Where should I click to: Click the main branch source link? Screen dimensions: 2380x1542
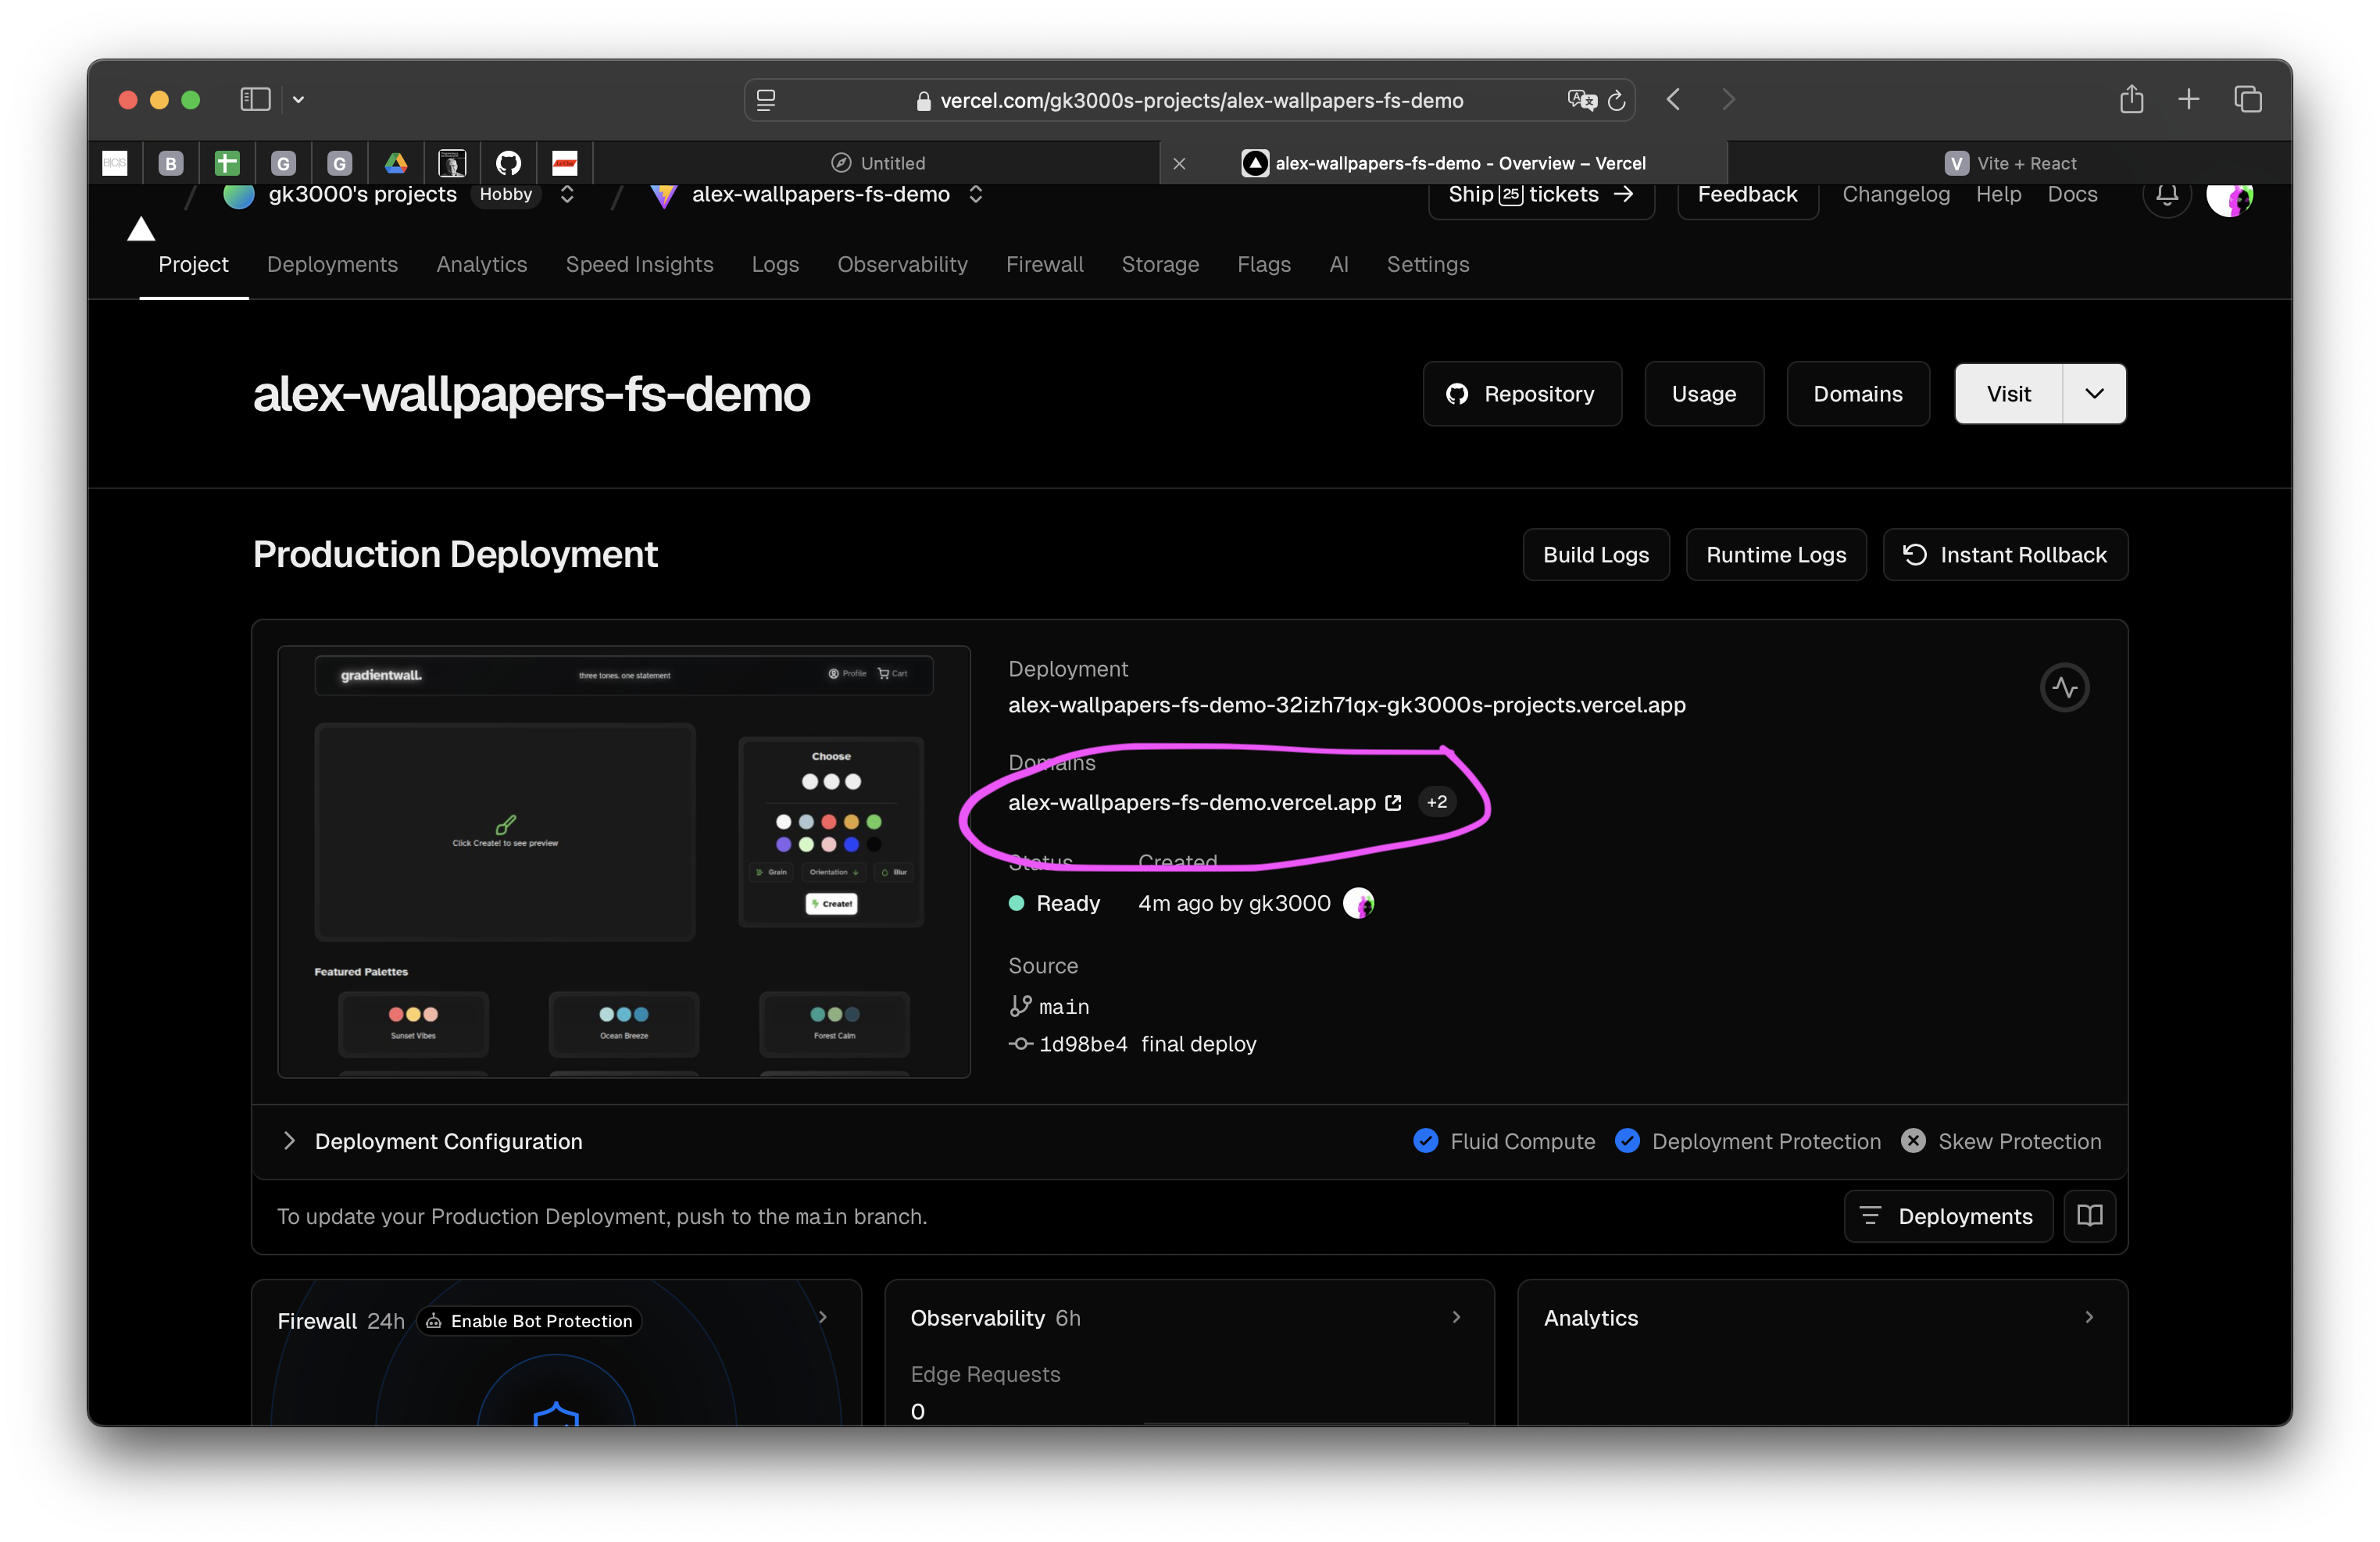(1049, 1007)
